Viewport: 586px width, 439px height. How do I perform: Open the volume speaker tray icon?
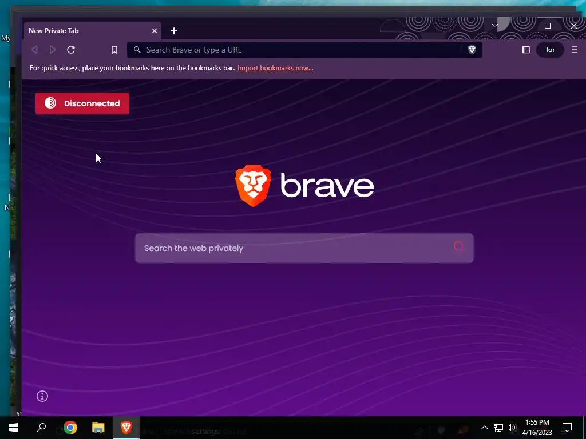pyautogui.click(x=512, y=428)
